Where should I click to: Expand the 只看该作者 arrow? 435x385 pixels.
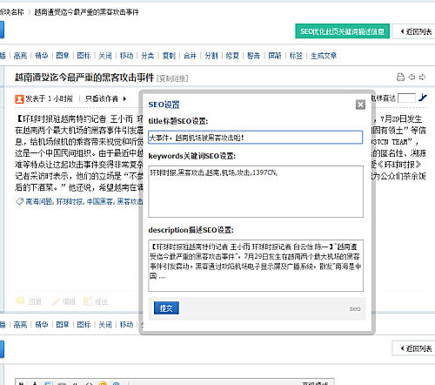tap(124, 98)
